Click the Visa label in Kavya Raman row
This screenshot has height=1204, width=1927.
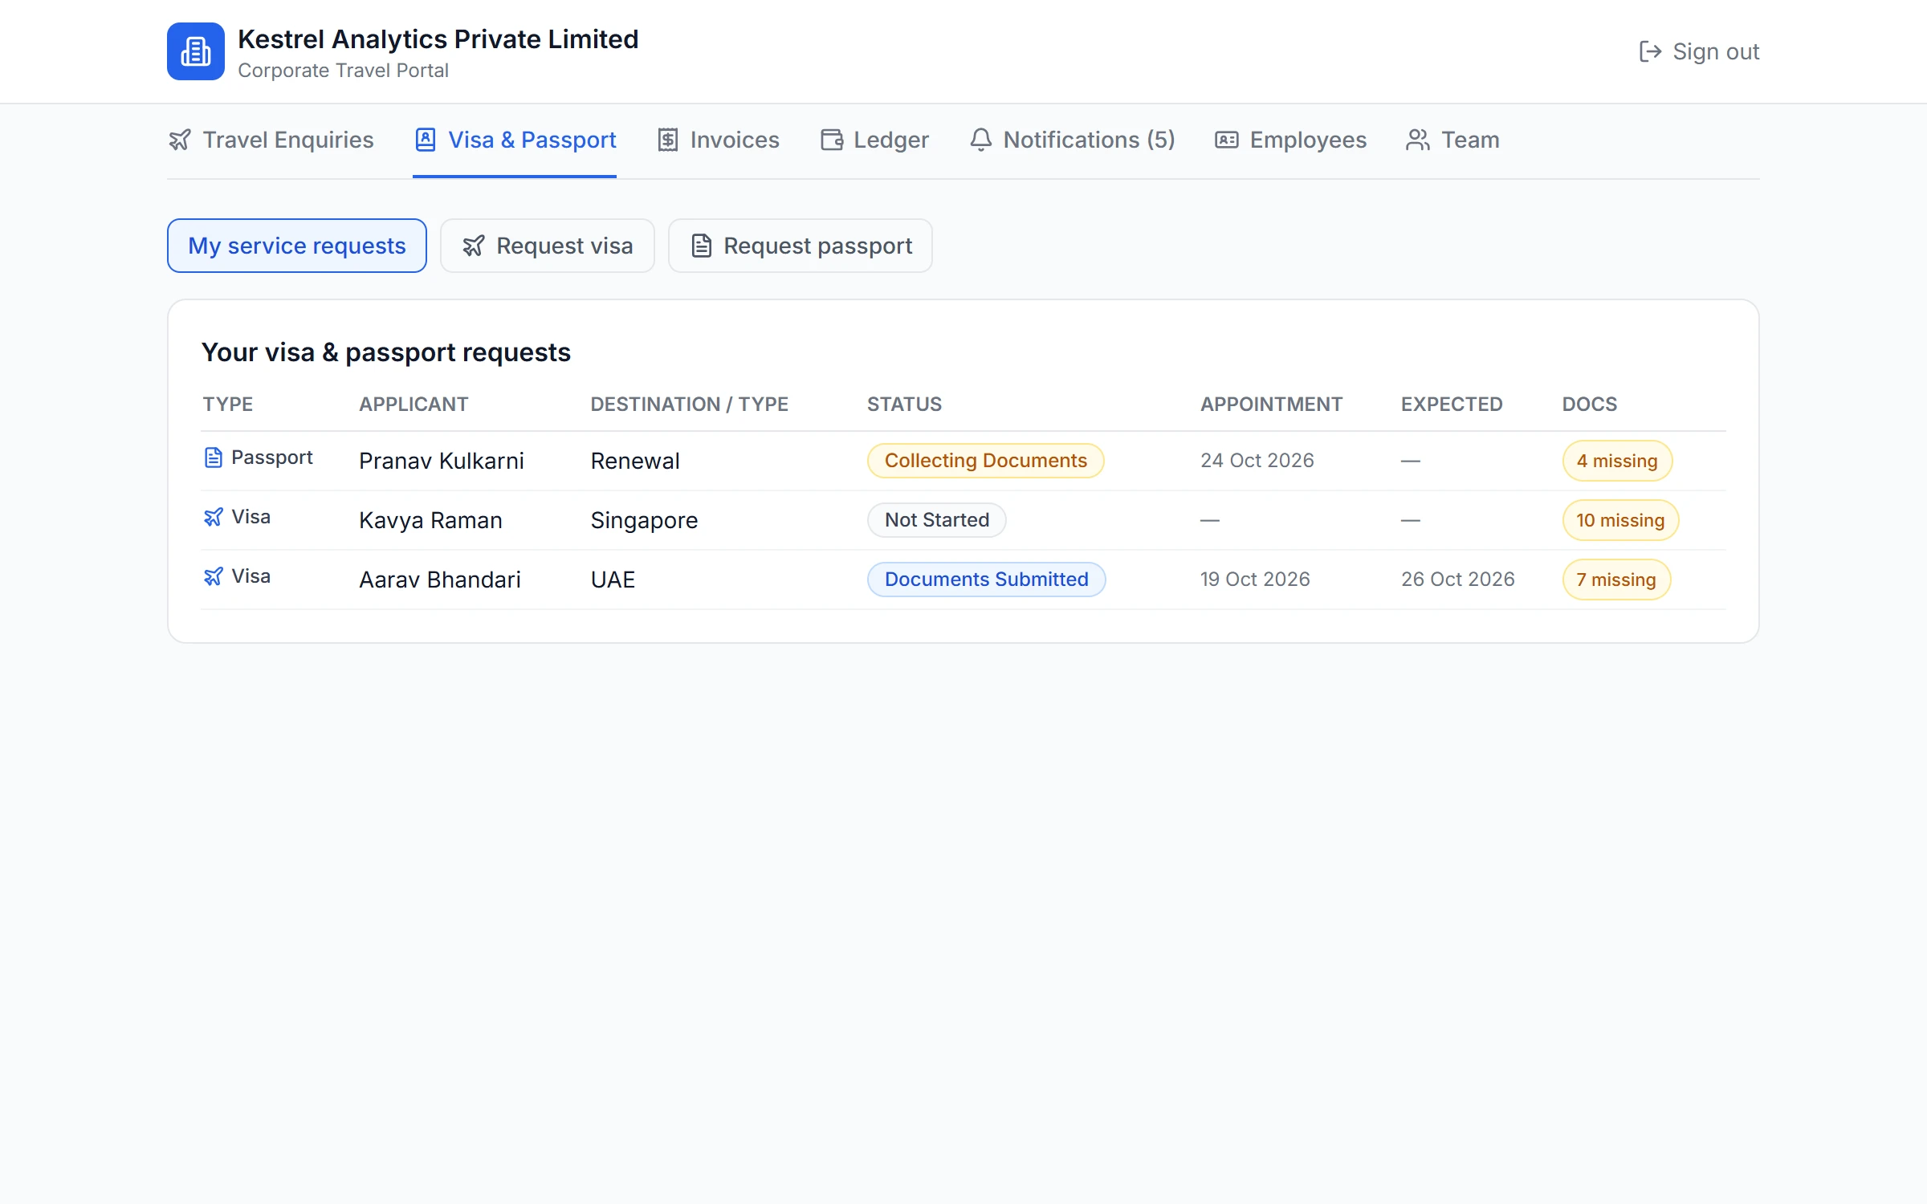pos(251,517)
